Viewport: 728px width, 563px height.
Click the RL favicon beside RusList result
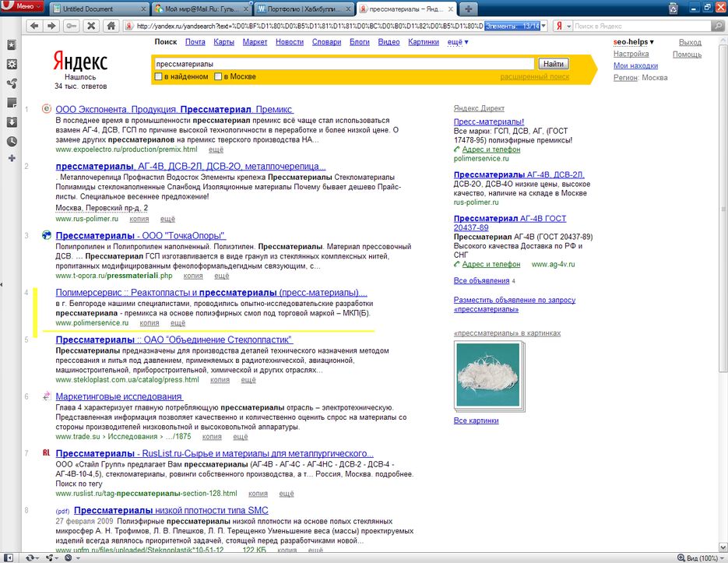pos(47,453)
